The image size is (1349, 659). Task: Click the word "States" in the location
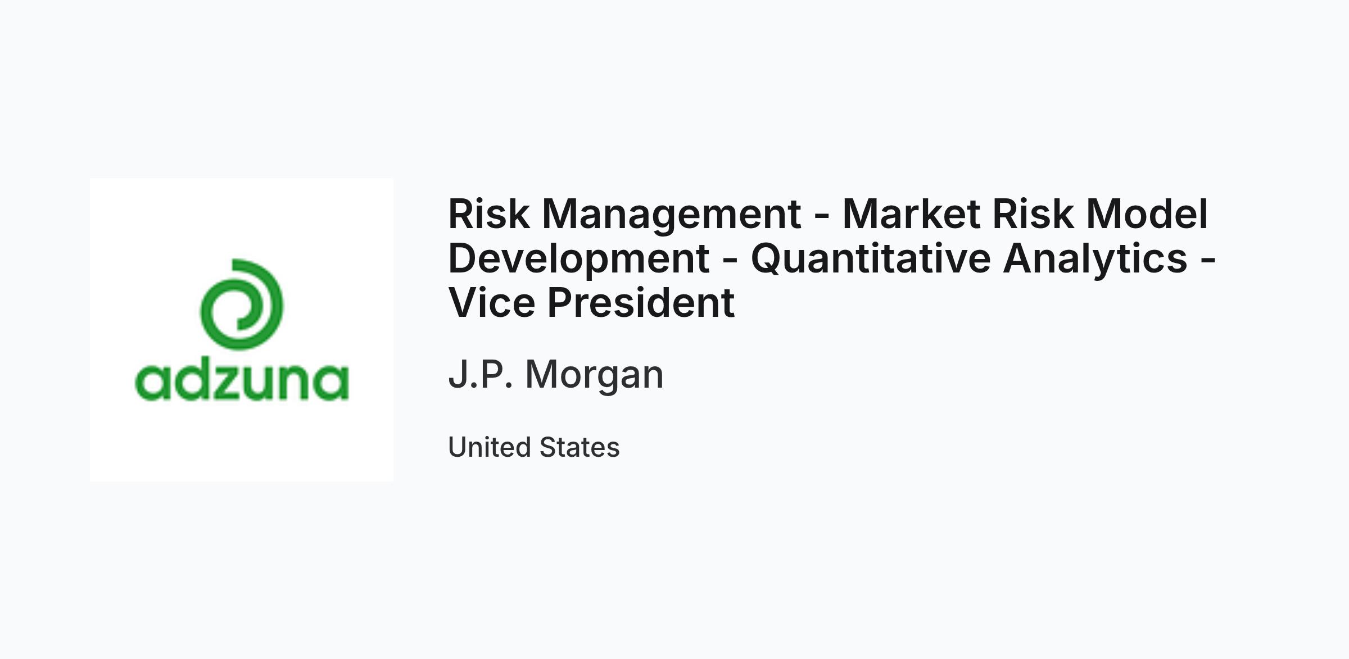tap(580, 447)
